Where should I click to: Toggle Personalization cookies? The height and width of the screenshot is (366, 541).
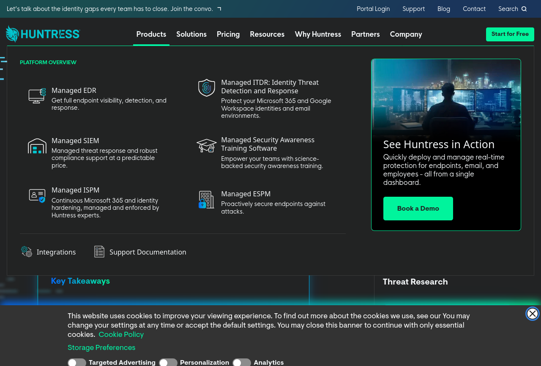click(x=168, y=363)
